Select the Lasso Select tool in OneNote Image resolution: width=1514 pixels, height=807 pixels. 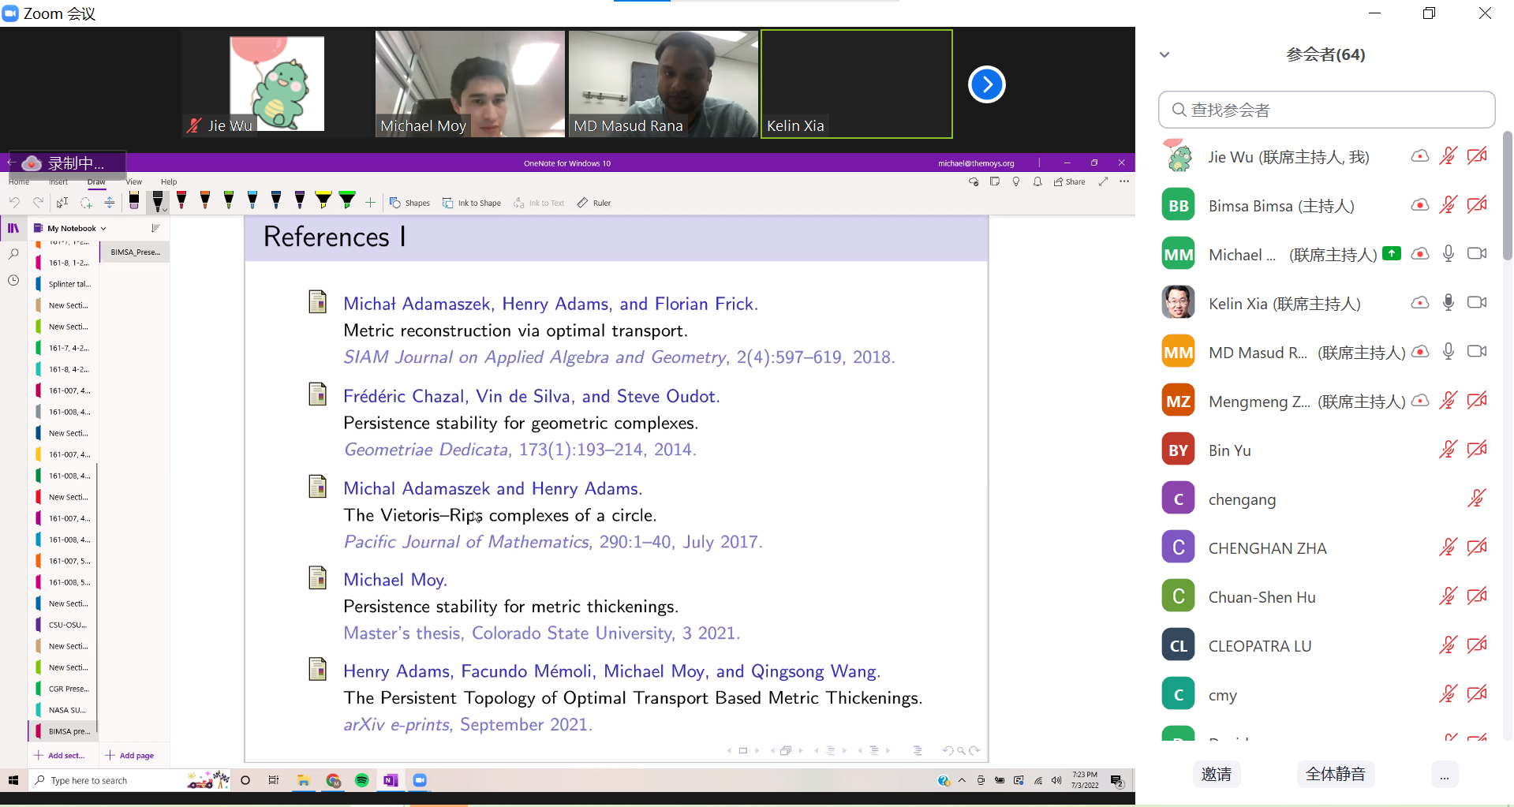click(86, 203)
